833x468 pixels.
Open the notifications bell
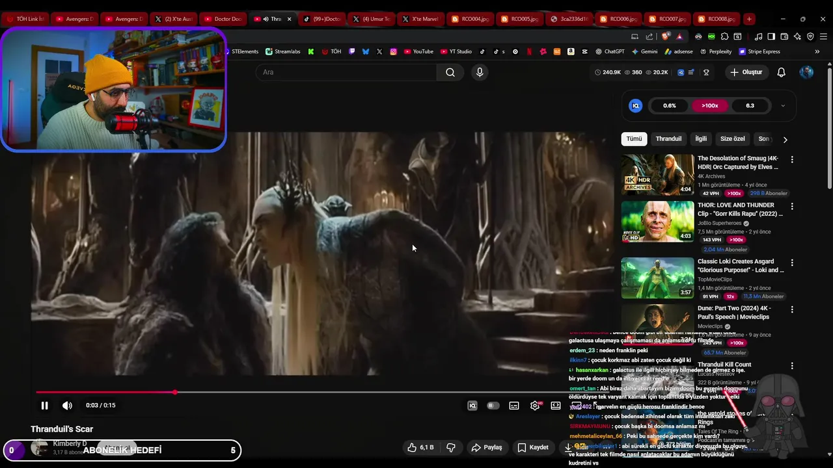click(x=782, y=72)
